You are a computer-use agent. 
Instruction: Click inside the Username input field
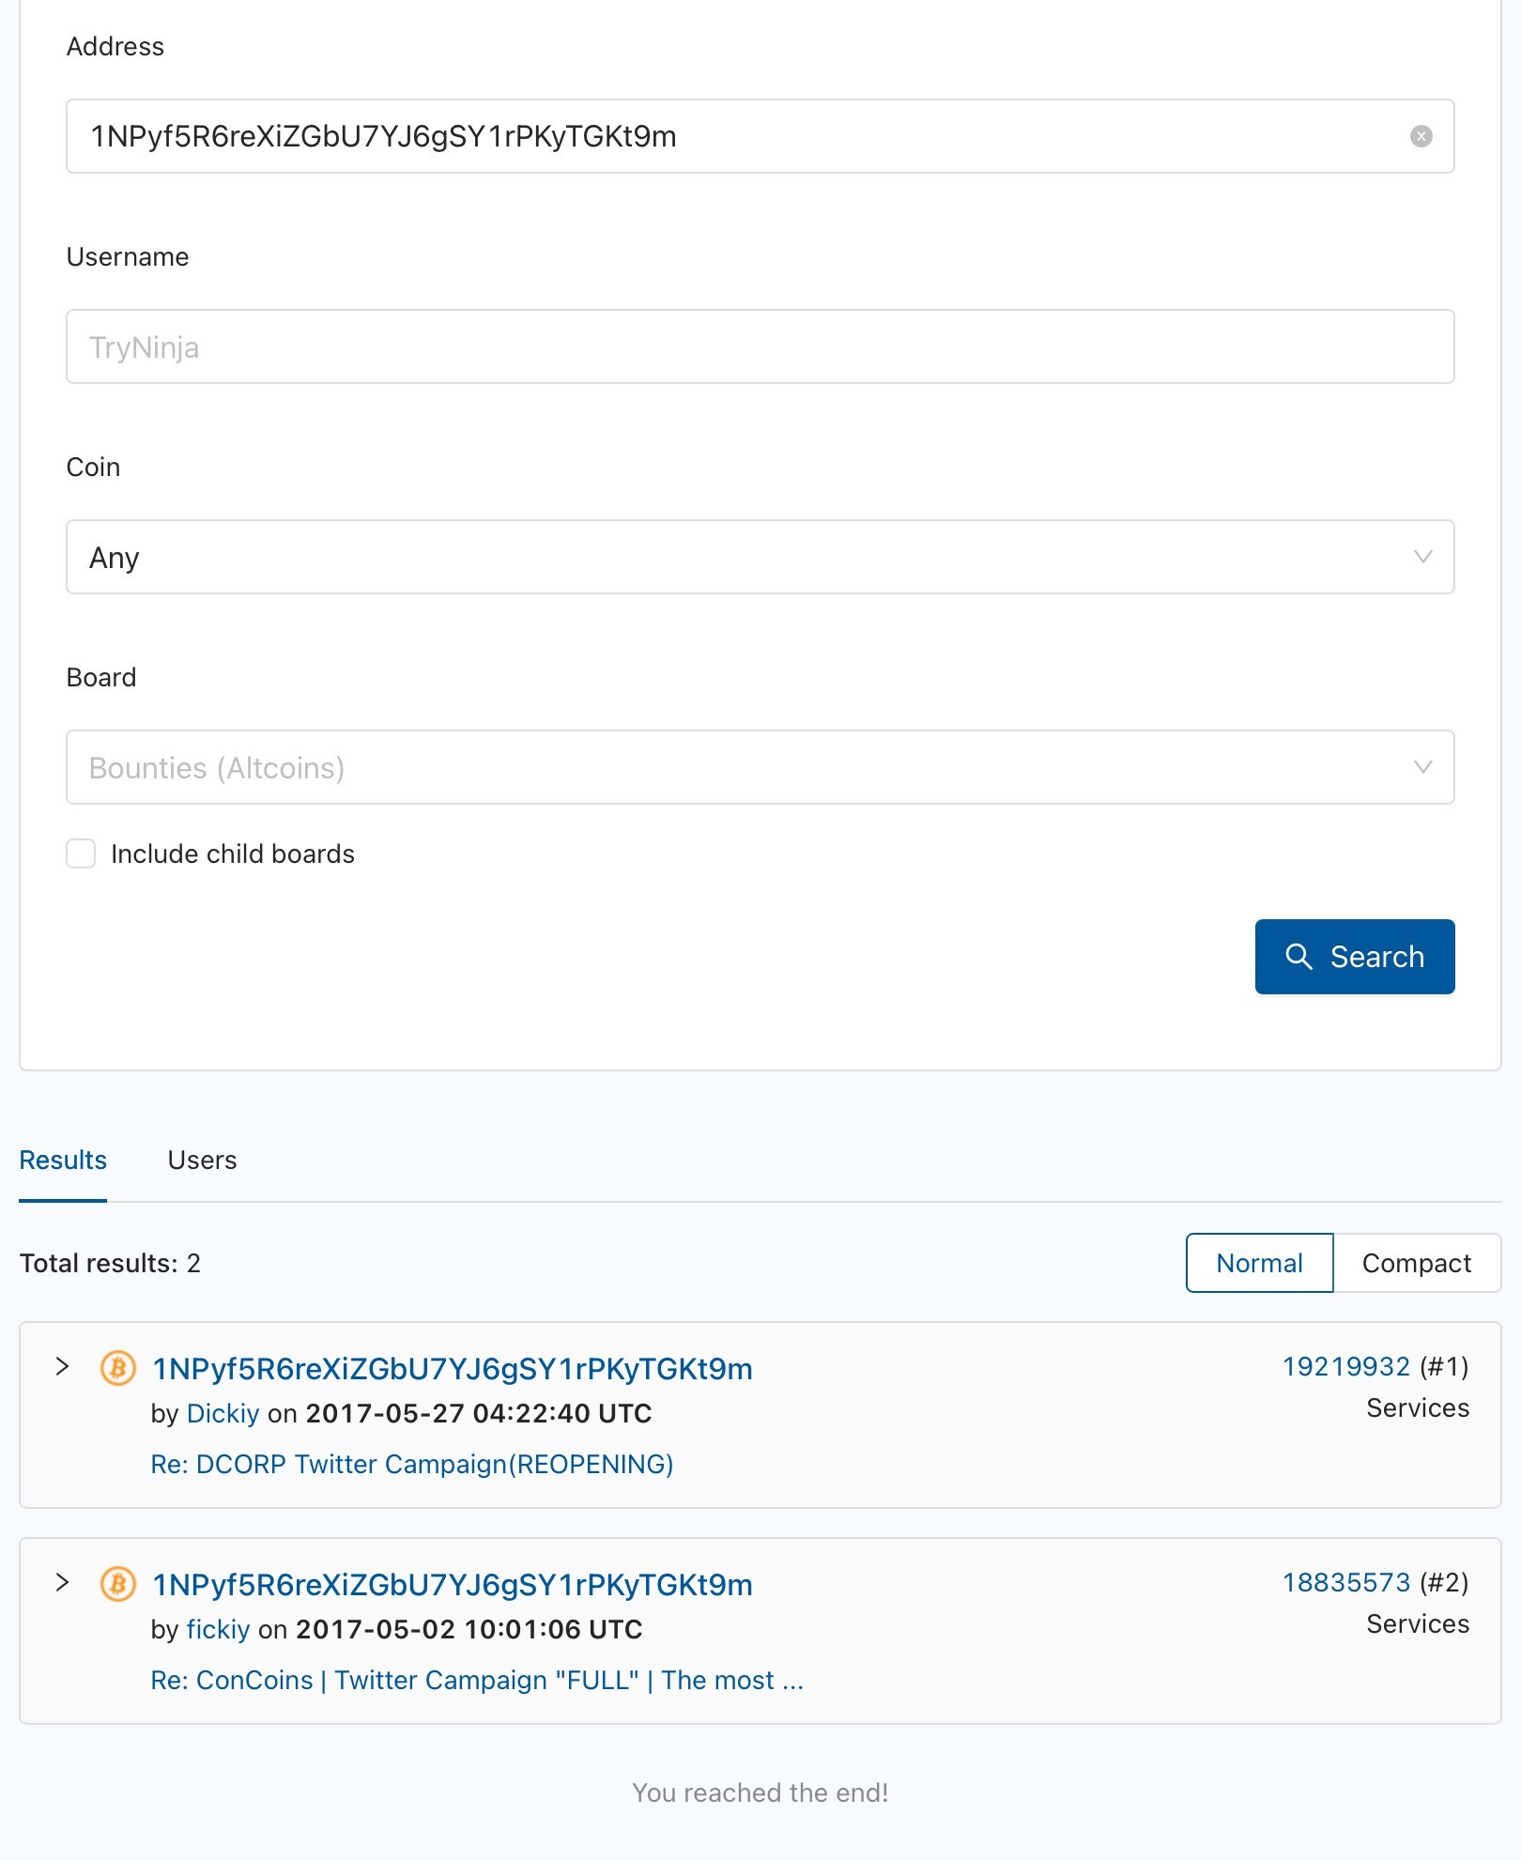coord(760,346)
